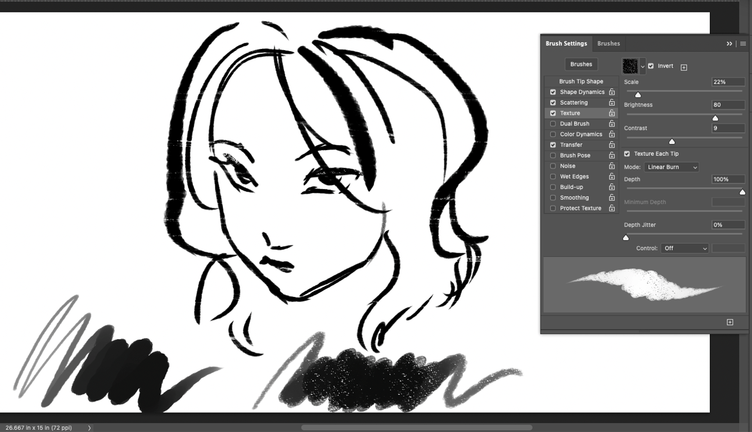Viewport: 752px width, 432px height.
Task: Click the Brushes button
Action: [581, 64]
